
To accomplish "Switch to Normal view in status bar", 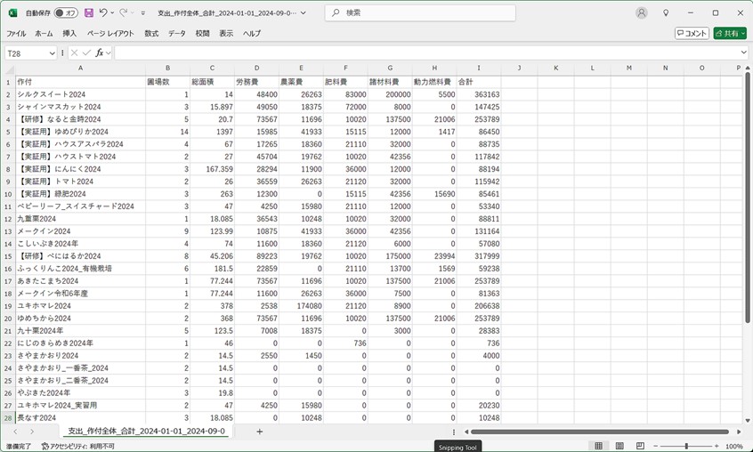I will tap(599, 446).
